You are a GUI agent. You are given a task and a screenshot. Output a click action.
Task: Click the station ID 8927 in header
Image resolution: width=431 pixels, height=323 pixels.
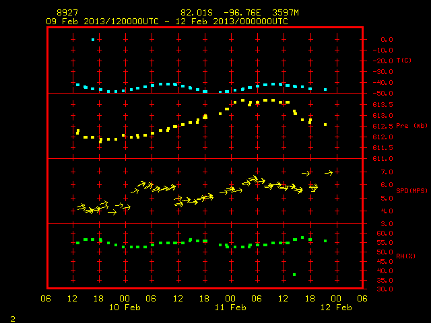pos(67,13)
